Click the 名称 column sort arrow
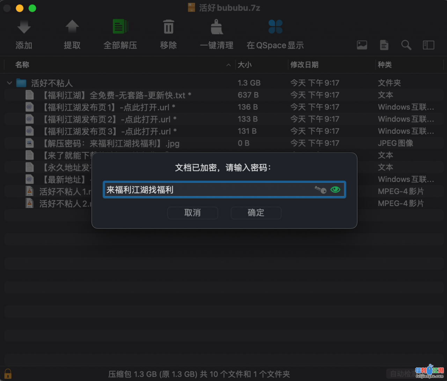Viewport: 447px width, 381px height. [229, 65]
